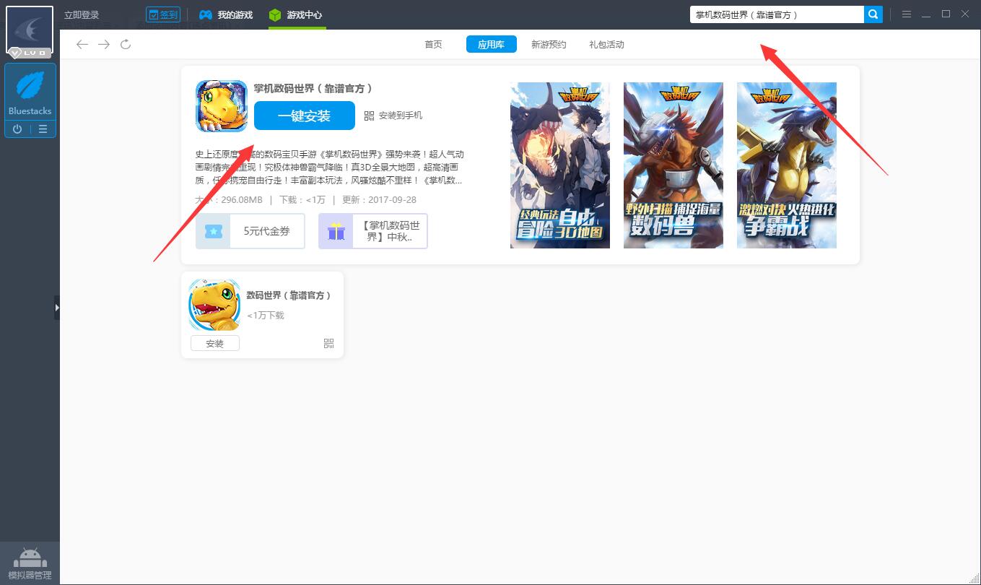Click the 安装到手机 link text
The width and height of the screenshot is (981, 585).
[x=401, y=116]
